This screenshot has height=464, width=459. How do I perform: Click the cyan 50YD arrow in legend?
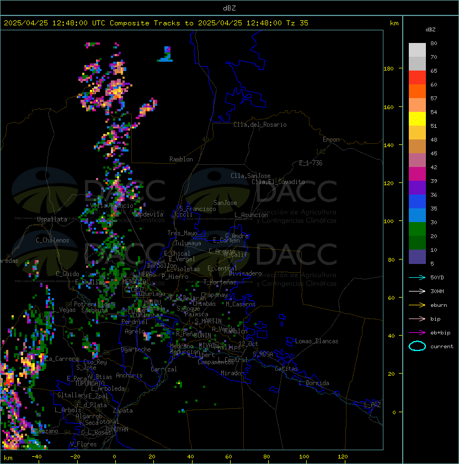pyautogui.click(x=417, y=277)
